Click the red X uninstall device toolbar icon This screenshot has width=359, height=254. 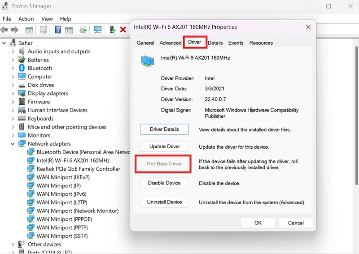pos(123,30)
